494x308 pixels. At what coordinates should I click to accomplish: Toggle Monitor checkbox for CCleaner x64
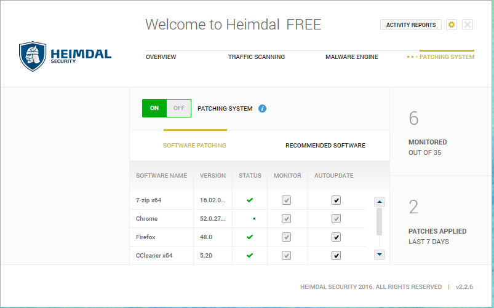[287, 255]
